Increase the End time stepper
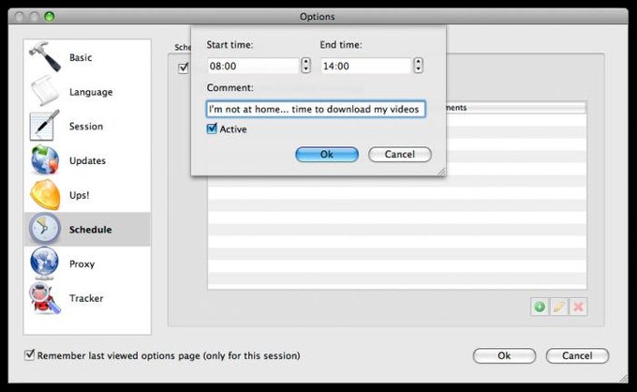Screen dimensions: 637x392 pyautogui.click(x=418, y=61)
